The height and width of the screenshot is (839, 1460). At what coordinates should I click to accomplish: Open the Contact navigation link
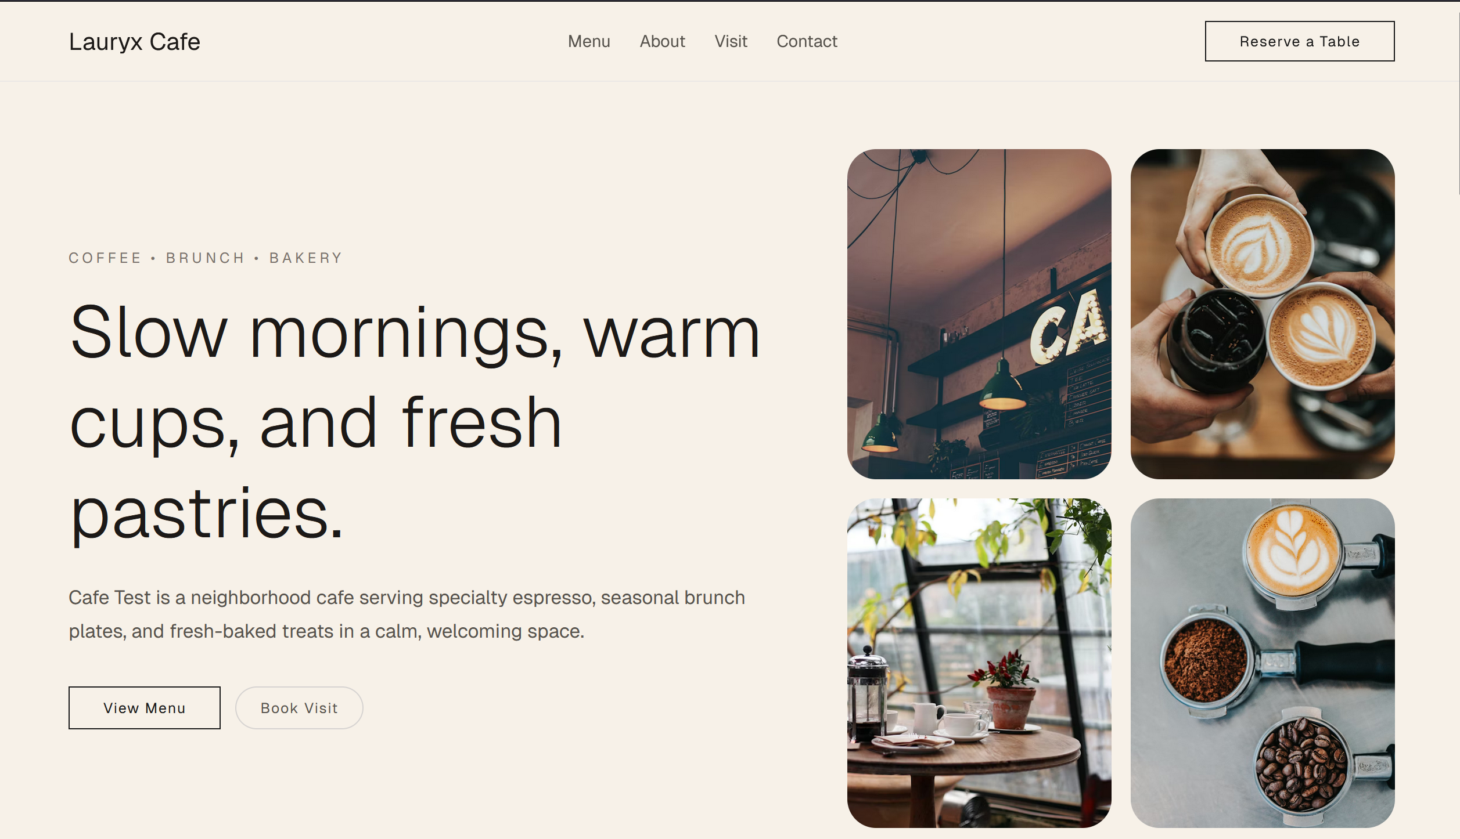pyautogui.click(x=807, y=41)
